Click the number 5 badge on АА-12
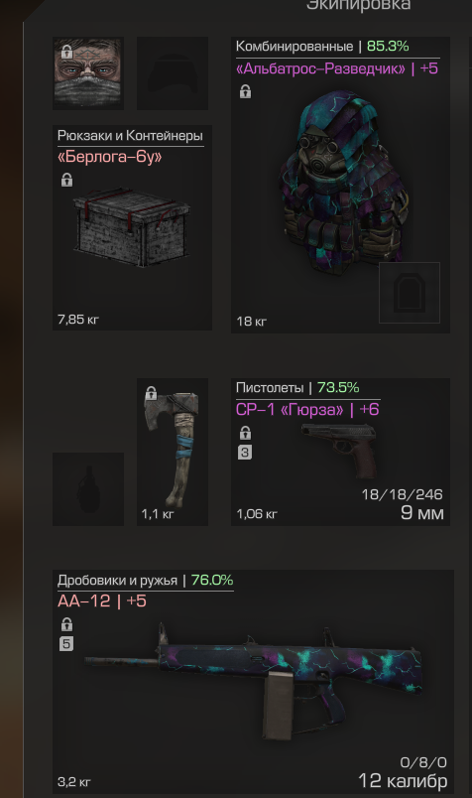Screen dimensions: 472x798 (x=66, y=644)
